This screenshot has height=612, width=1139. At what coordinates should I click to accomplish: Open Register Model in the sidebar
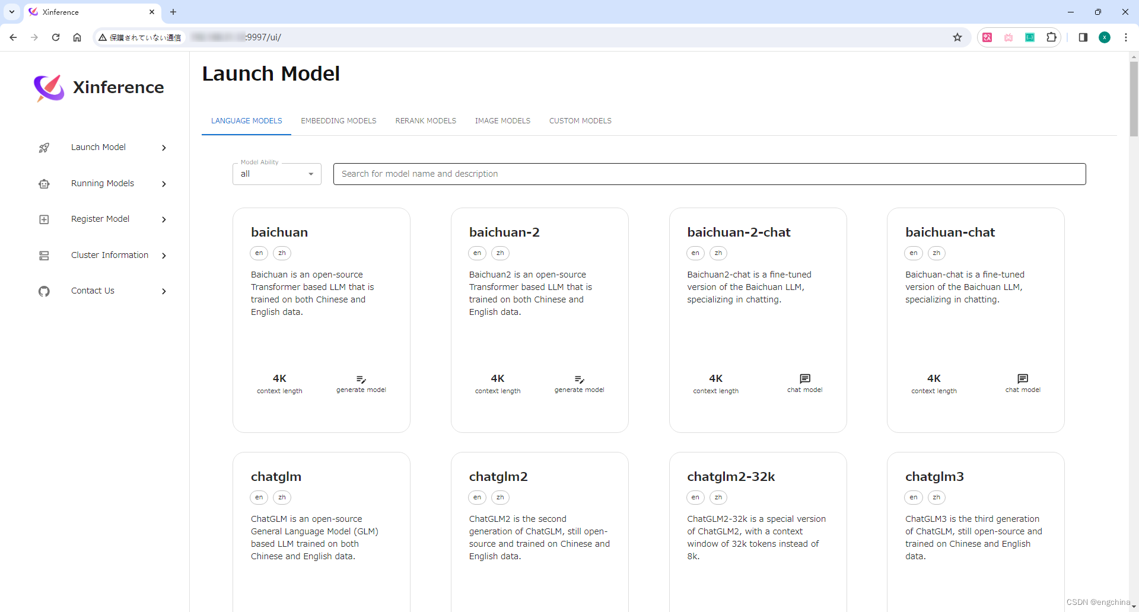pos(100,219)
